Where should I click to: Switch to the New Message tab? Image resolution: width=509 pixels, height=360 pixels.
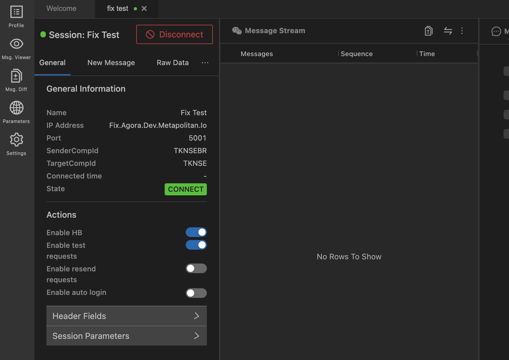click(111, 63)
